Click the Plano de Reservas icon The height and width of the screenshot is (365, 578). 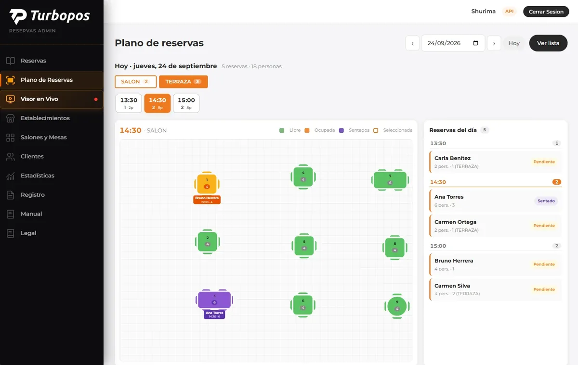pos(11,80)
